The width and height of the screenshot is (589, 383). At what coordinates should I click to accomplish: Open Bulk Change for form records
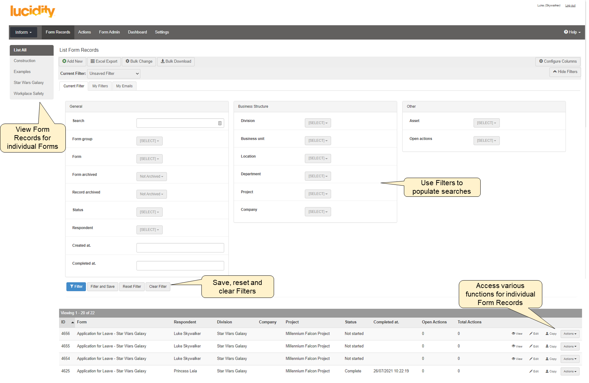click(x=139, y=61)
